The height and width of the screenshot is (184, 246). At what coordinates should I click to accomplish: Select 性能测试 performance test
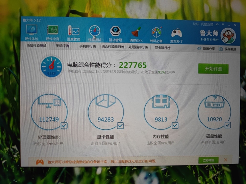click(x=95, y=33)
